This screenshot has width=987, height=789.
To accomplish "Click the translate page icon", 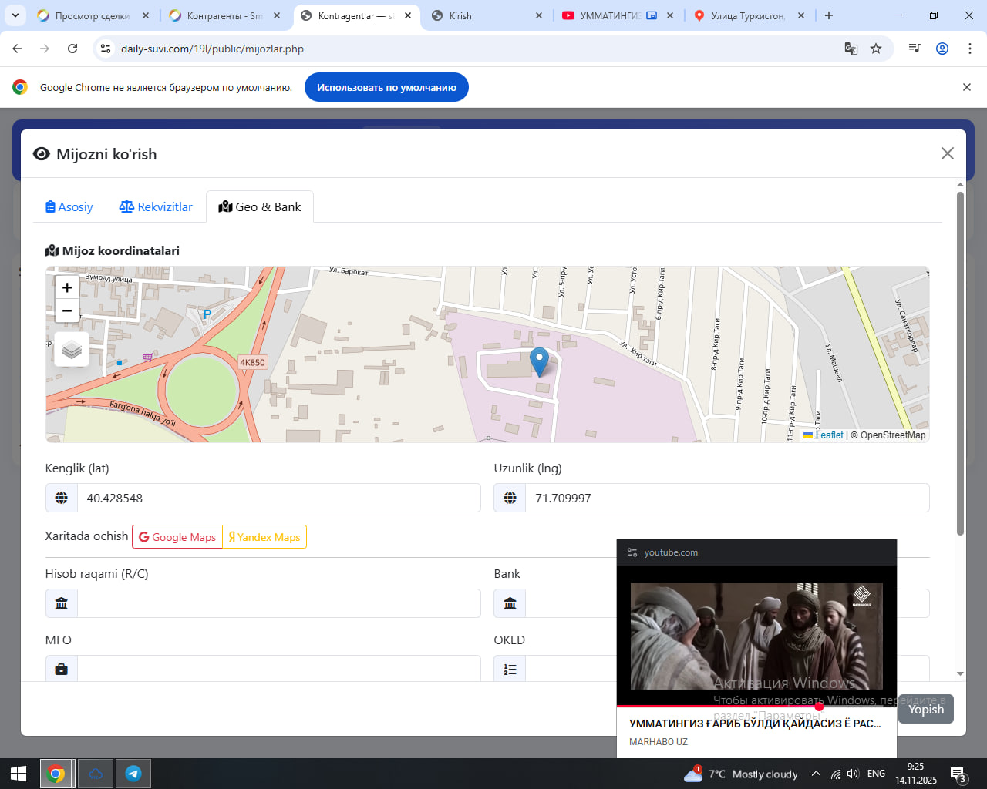I will coord(851,49).
